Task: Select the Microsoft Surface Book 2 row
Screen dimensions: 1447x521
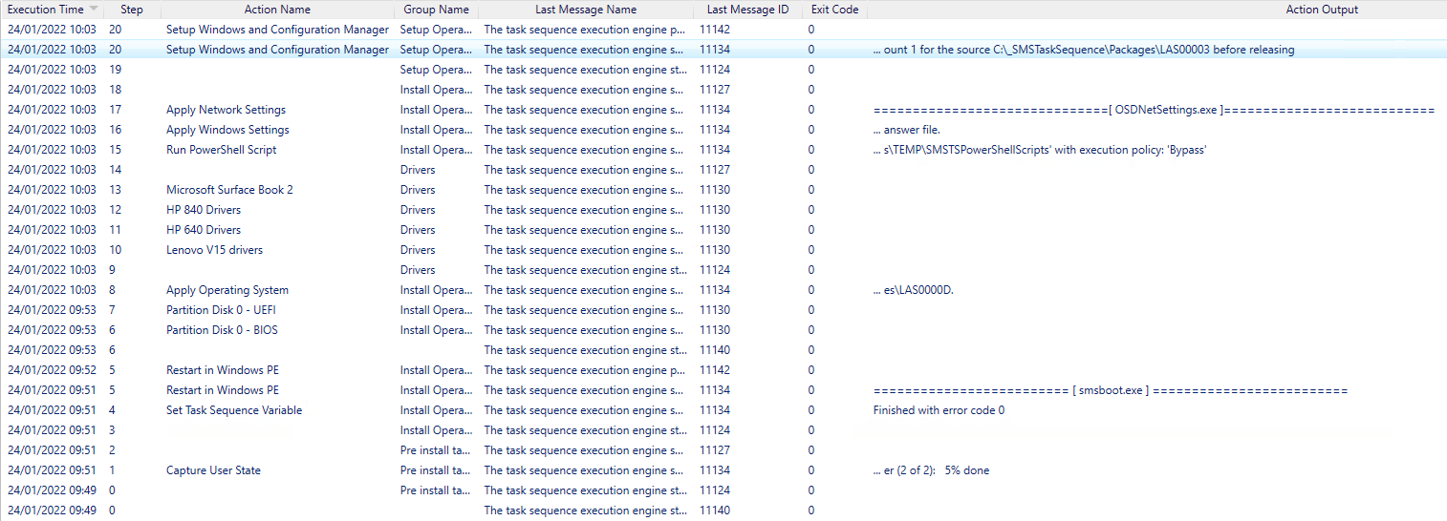Action: click(x=723, y=190)
